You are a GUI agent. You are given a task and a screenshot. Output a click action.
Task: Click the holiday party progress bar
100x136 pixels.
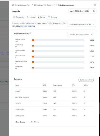[x=58, y=46]
